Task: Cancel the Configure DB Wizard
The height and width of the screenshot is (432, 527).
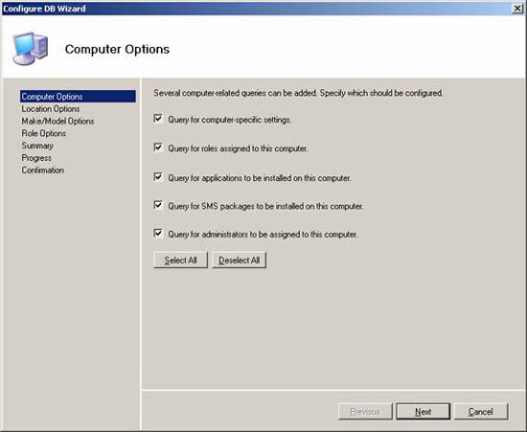Action: [481, 412]
